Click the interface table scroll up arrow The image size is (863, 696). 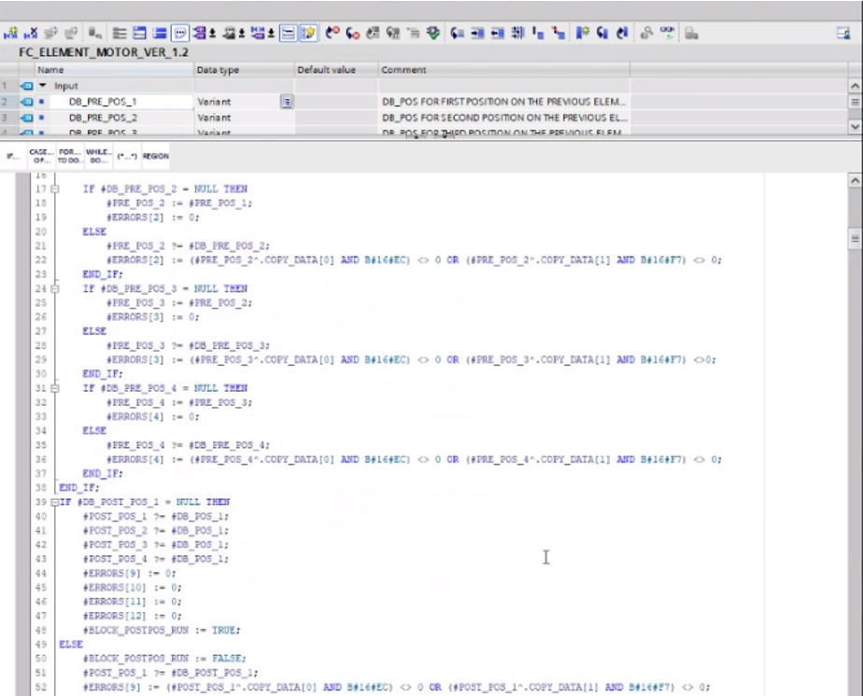tap(855, 86)
